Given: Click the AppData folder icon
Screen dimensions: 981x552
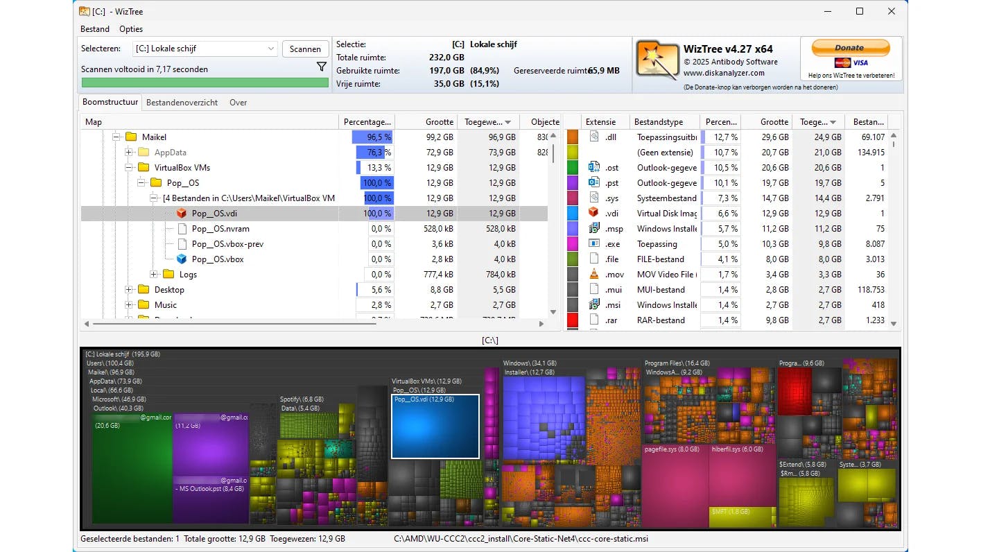Looking at the screenshot, I should coord(144,153).
